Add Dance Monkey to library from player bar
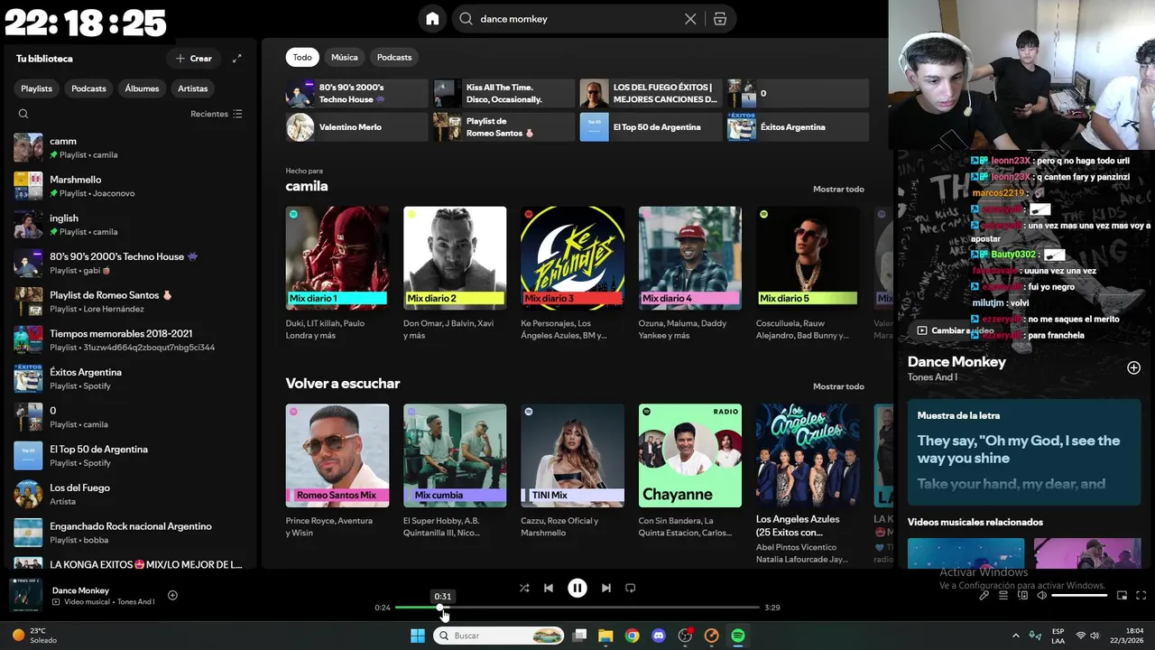This screenshot has height=650, width=1155. 172,595
